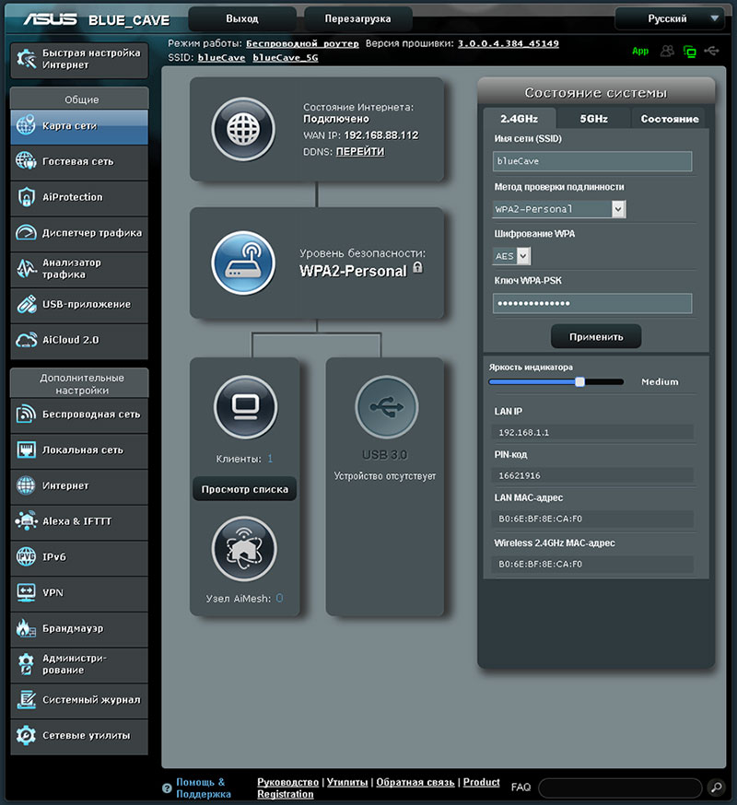This screenshot has width=737, height=805.
Task: Open Диспетчер трафика in sidebar
Action: [79, 233]
